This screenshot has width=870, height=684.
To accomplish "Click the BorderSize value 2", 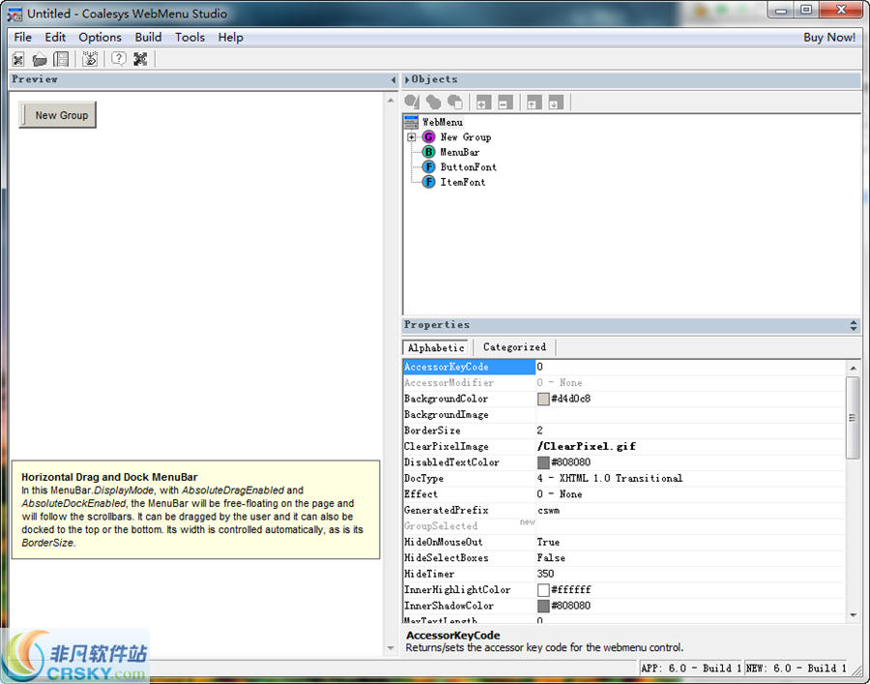I will point(539,431).
